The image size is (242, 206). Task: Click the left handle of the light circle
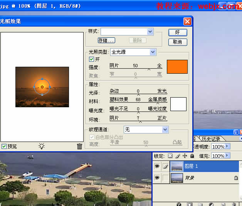click(34, 87)
